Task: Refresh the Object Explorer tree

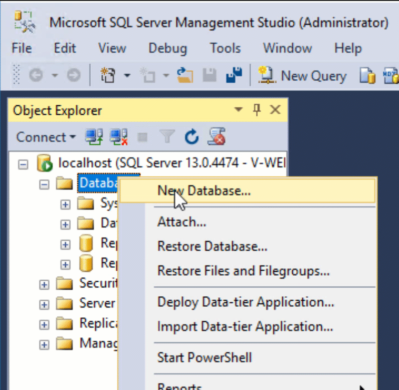Action: [x=192, y=137]
